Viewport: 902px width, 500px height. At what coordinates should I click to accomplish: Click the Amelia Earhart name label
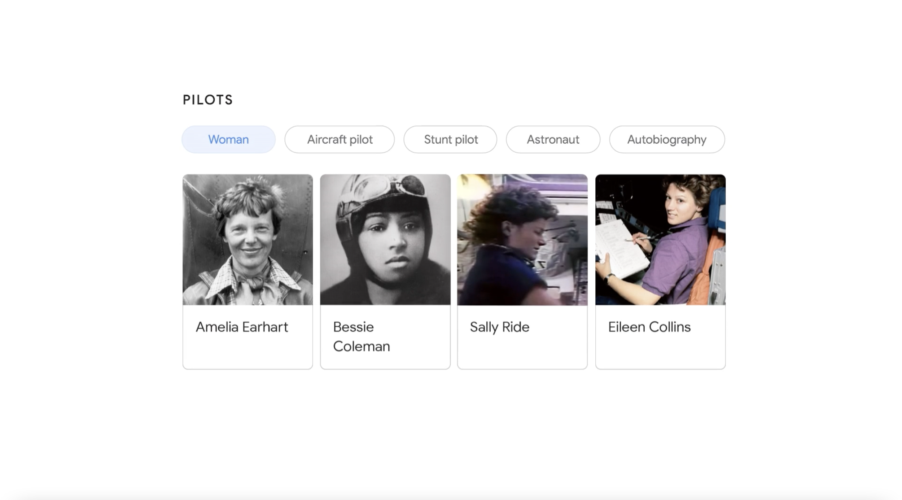click(x=242, y=327)
